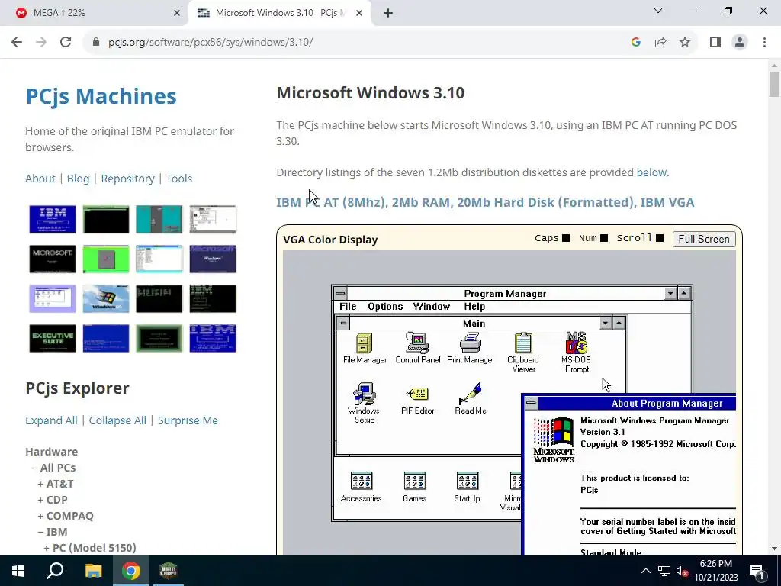Click Surprise Me link
Screen dimensions: 781x586
[188, 420]
